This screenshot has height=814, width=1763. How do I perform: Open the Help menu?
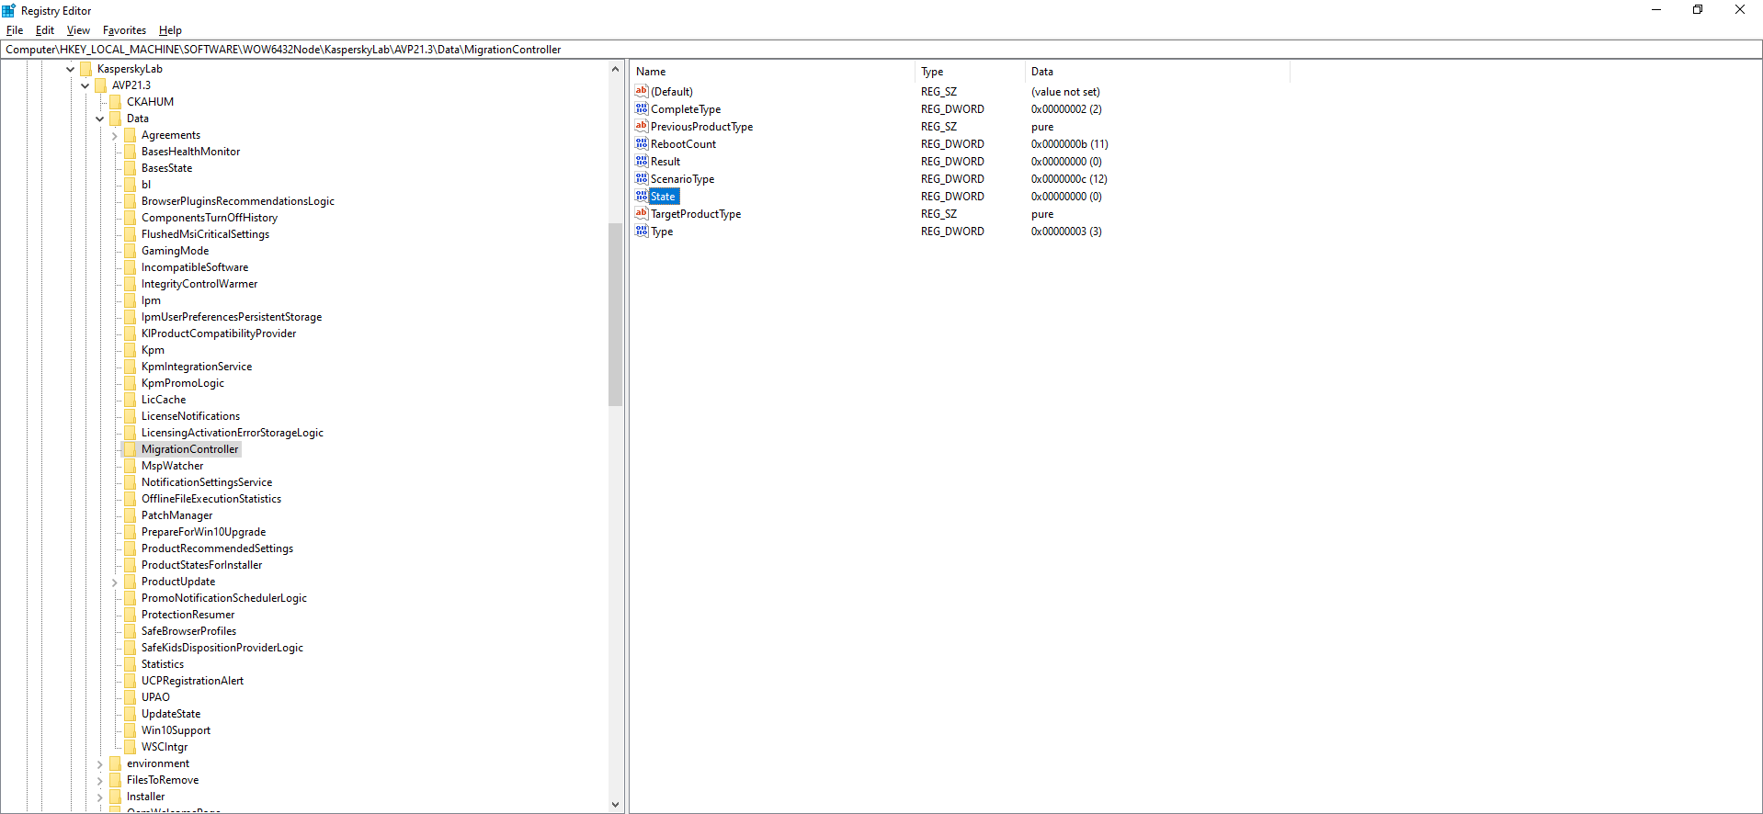[x=170, y=30]
